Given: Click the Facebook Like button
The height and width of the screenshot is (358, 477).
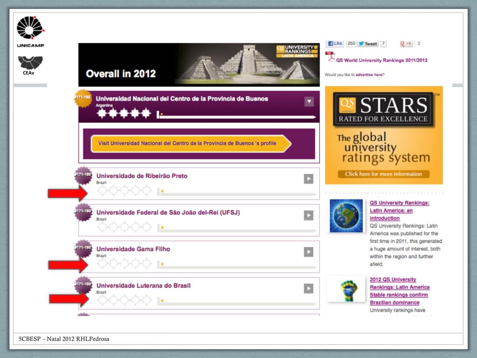Looking at the screenshot, I should pyautogui.click(x=335, y=43).
